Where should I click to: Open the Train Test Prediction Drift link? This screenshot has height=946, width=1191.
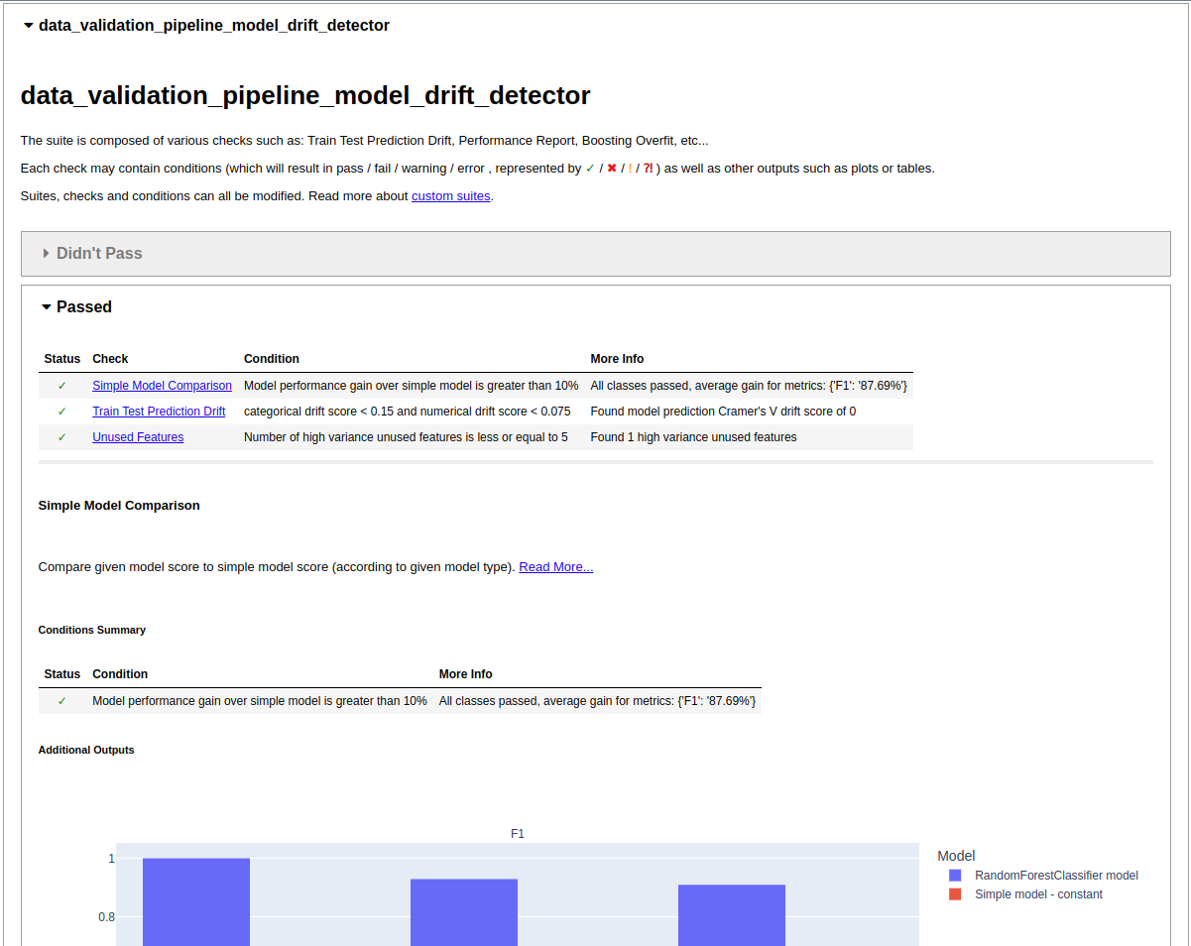point(159,412)
